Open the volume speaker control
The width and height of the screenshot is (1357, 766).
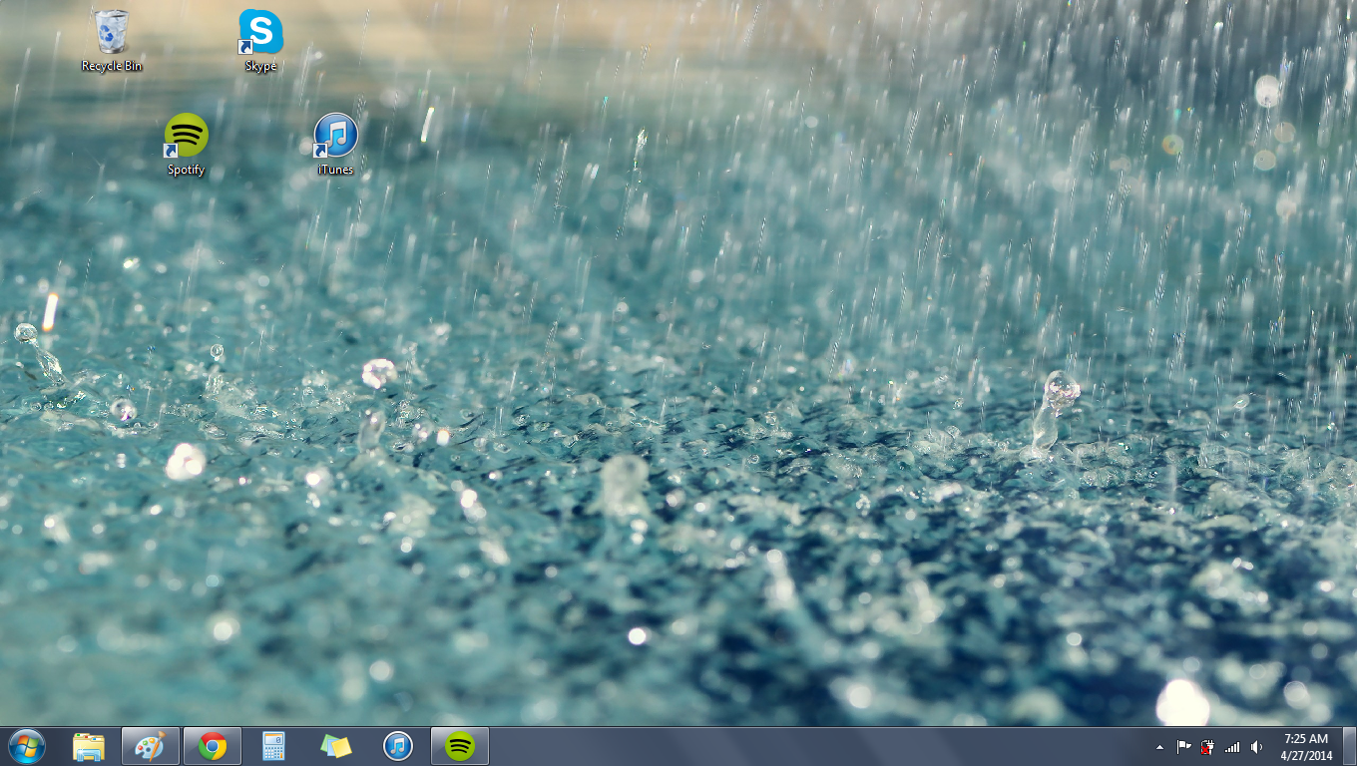1256,747
